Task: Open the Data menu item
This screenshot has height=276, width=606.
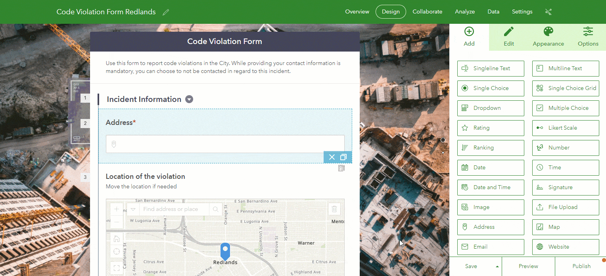Action: [493, 11]
